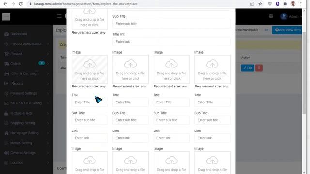Click the purple extension icon in toolbar
310x174 pixels.
[278, 4]
